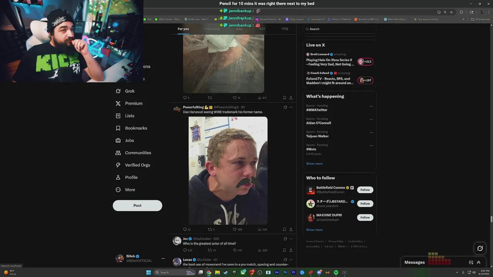Image resolution: width=493 pixels, height=277 pixels.
Task: Switch to the KTF tab
Action: 262,29
